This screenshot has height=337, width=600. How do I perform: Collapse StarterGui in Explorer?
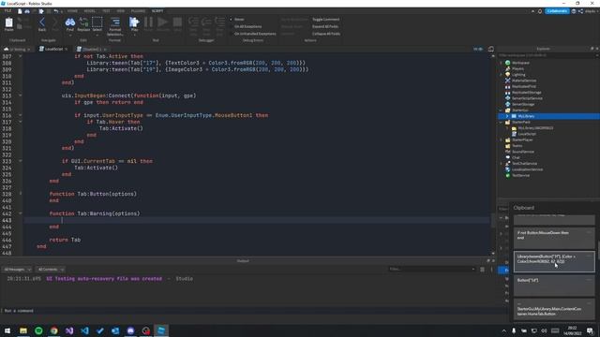(502, 110)
